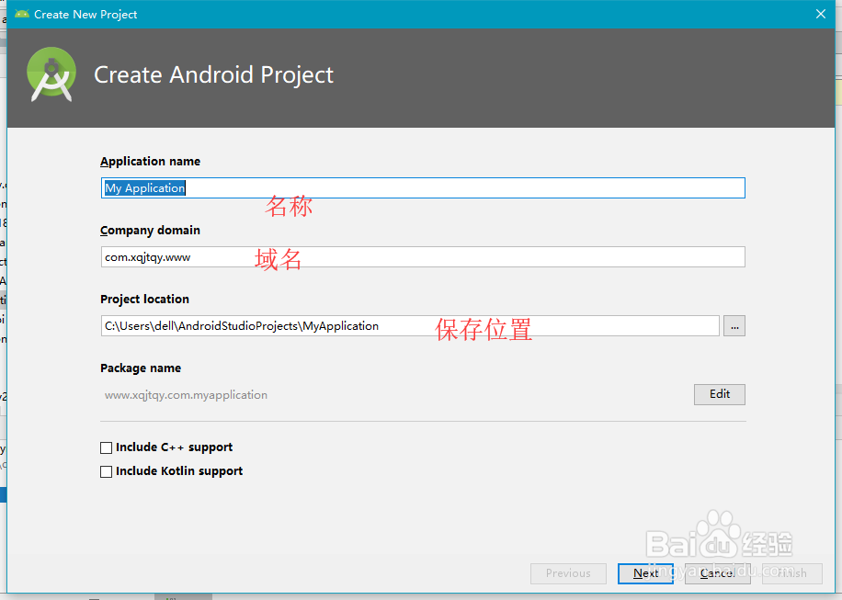Enable Include C++ support

[x=105, y=447]
